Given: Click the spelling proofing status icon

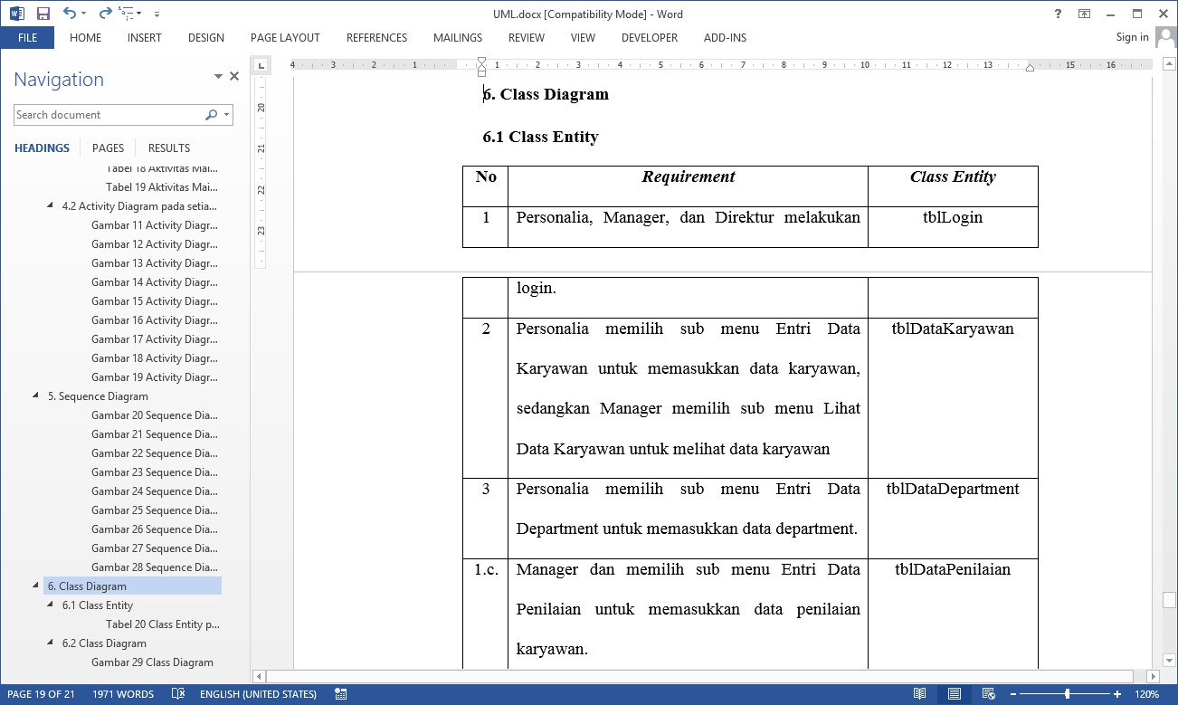Looking at the screenshot, I should click(x=178, y=694).
